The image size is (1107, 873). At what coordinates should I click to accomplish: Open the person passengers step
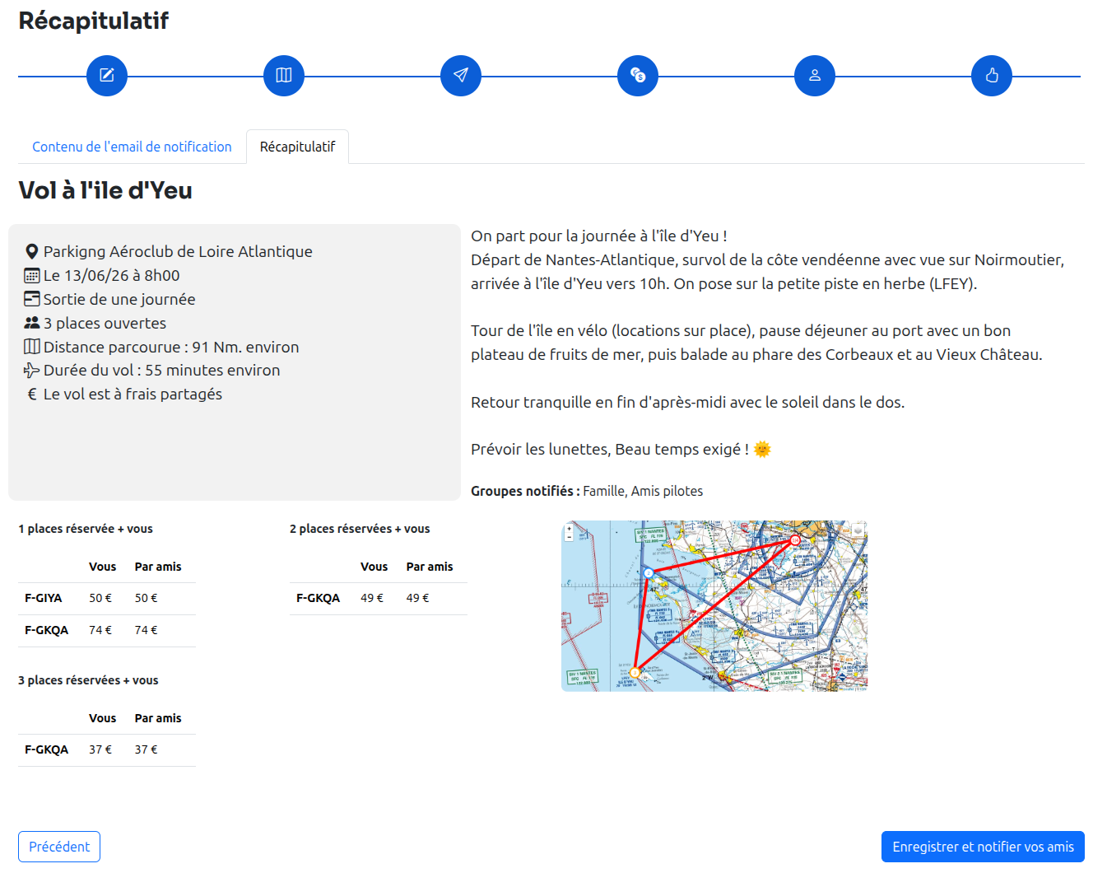point(815,76)
